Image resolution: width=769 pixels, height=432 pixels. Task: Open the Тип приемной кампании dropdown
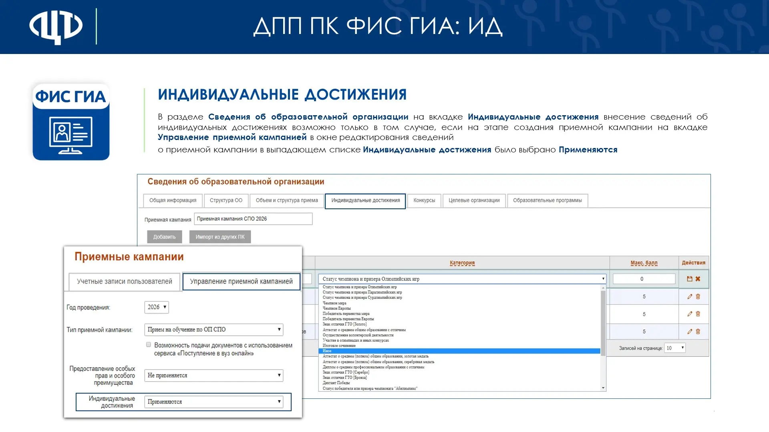(214, 330)
